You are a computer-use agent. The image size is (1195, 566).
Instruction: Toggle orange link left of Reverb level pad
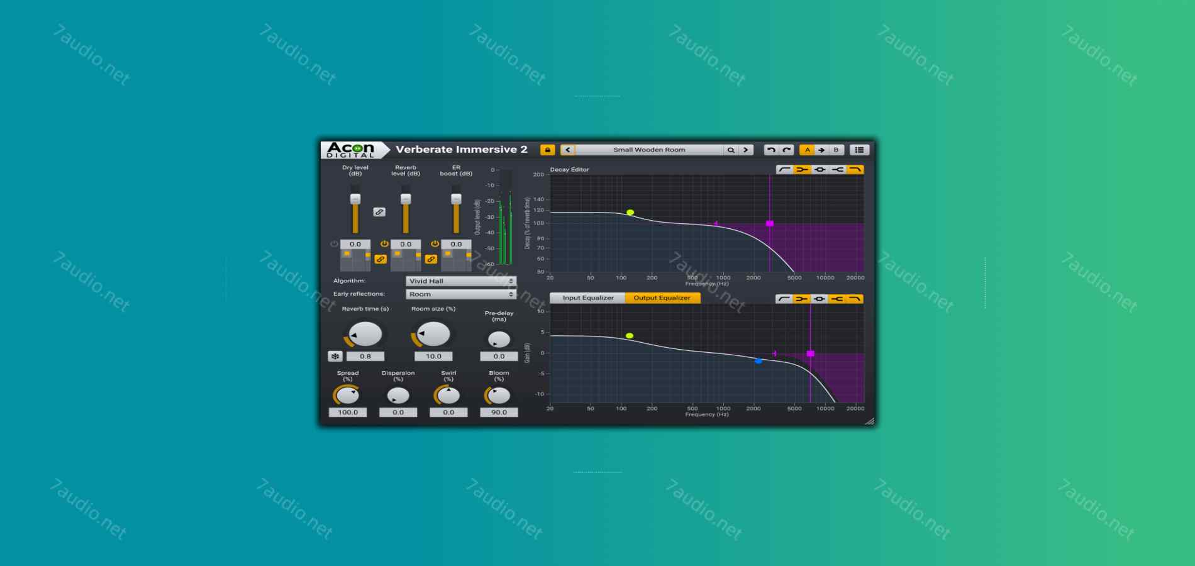coord(381,259)
